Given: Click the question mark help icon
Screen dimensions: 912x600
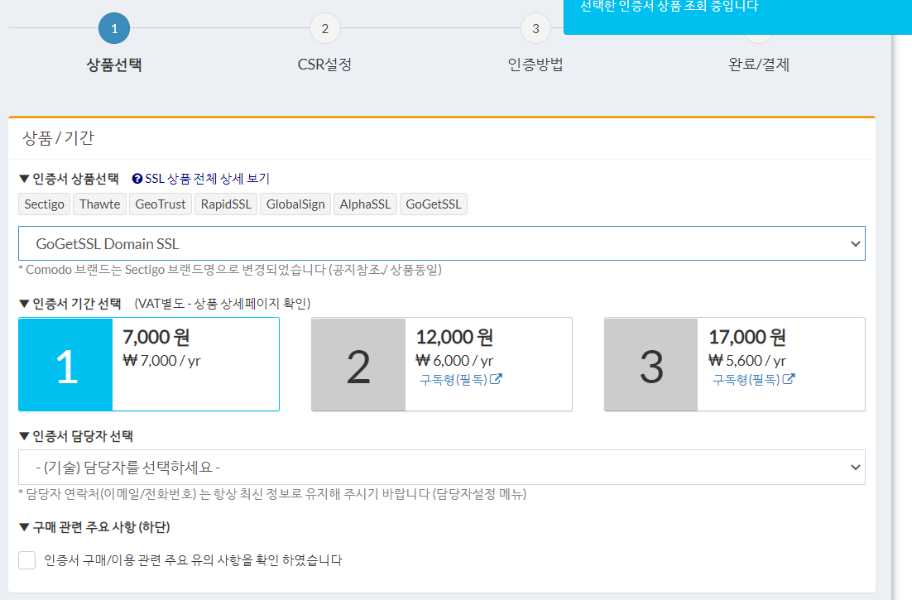Looking at the screenshot, I should (x=137, y=179).
